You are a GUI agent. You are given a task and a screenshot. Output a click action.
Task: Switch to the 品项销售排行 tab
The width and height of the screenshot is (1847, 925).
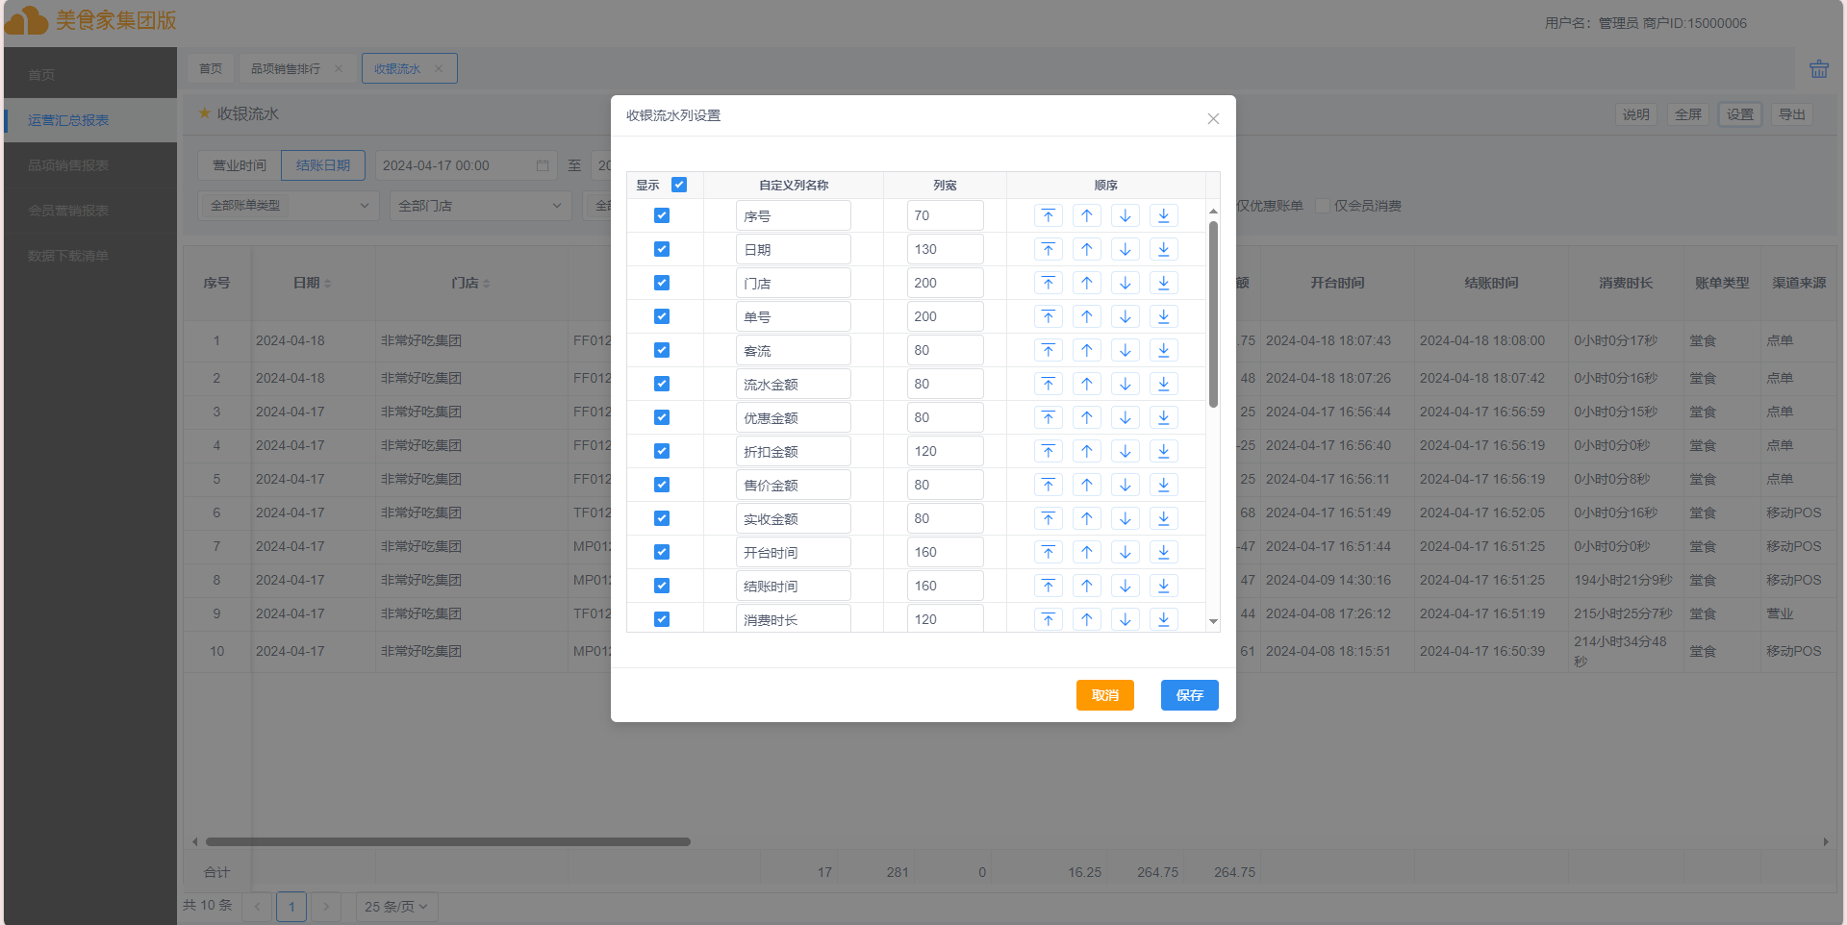286,68
